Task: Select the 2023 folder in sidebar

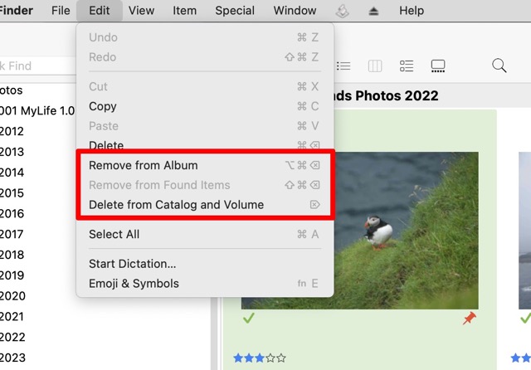Action: 12,358
